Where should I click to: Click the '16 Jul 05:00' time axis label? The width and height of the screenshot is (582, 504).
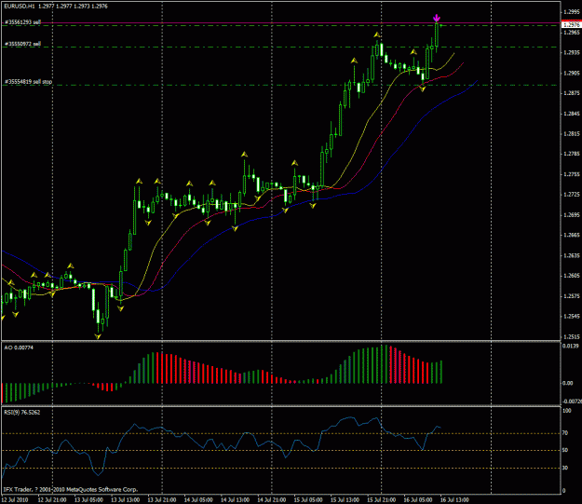click(418, 500)
